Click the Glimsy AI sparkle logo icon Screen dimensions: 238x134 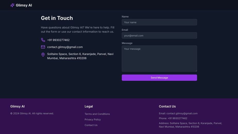point(12,5)
